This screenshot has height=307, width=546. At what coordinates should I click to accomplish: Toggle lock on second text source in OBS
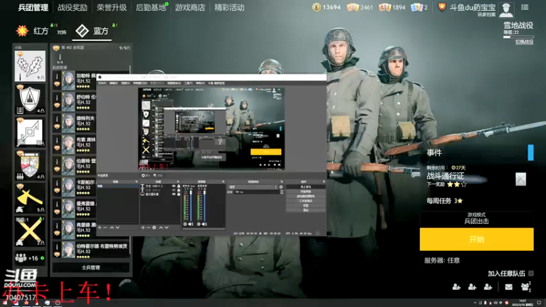tap(179, 190)
